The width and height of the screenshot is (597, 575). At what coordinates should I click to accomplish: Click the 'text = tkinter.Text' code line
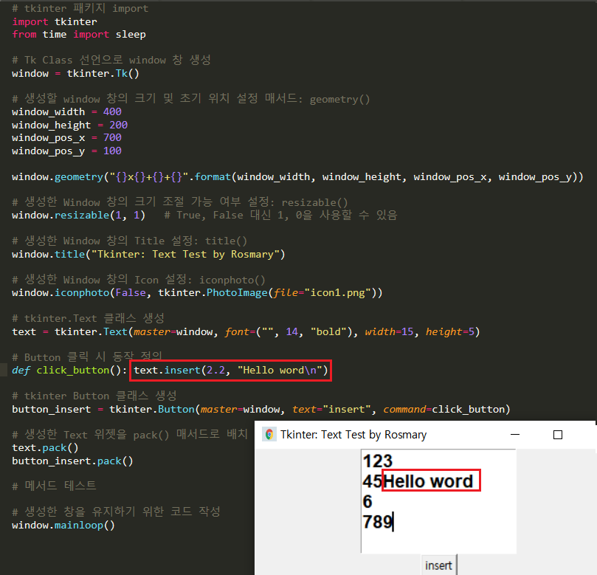pos(246,331)
